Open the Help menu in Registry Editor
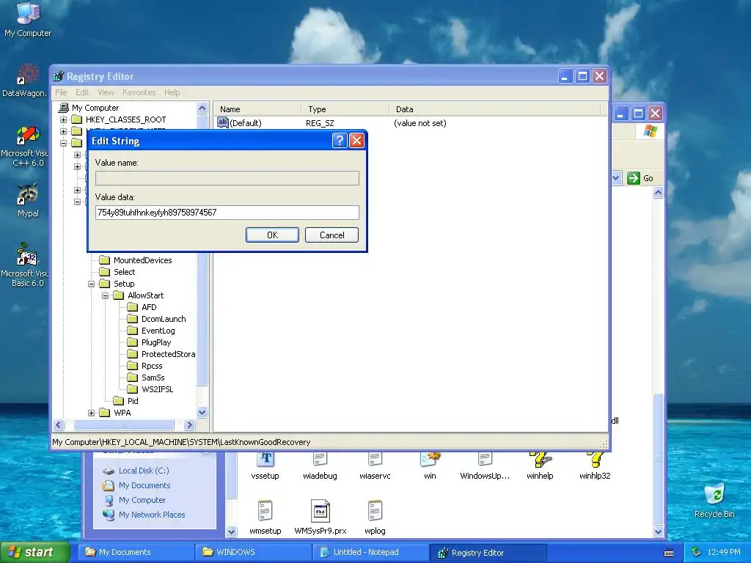 click(172, 92)
